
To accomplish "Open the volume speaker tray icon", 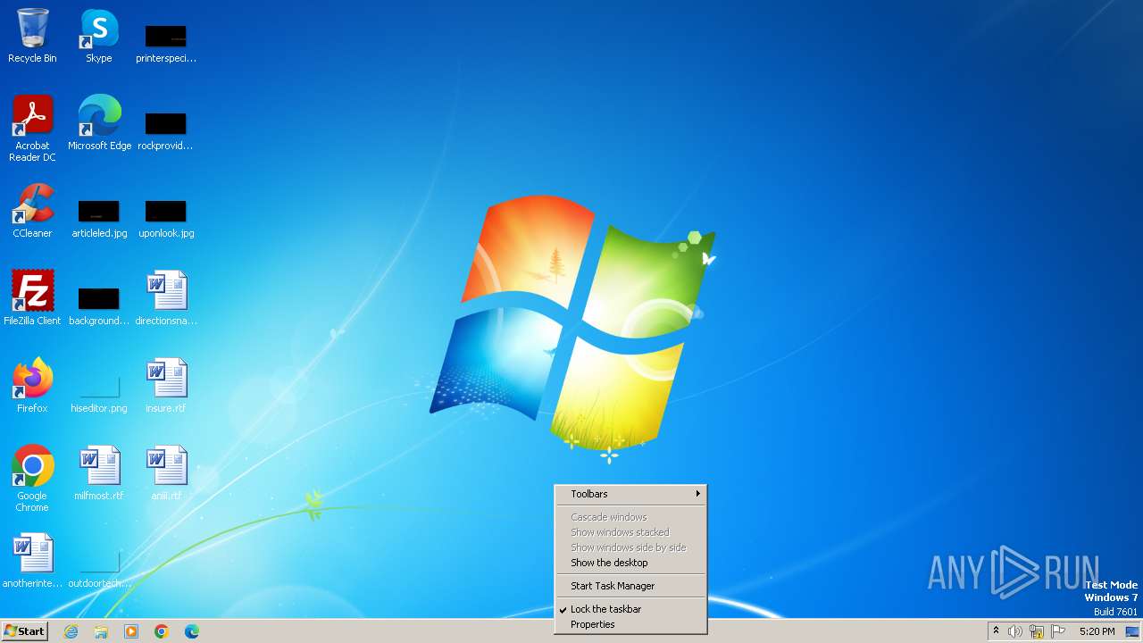I will (1015, 631).
